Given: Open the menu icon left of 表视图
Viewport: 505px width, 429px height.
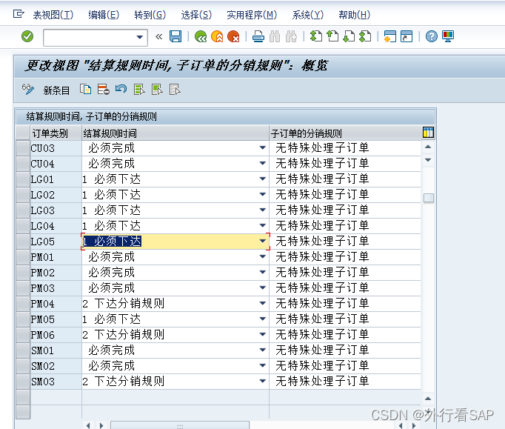Looking at the screenshot, I should coord(19,14).
